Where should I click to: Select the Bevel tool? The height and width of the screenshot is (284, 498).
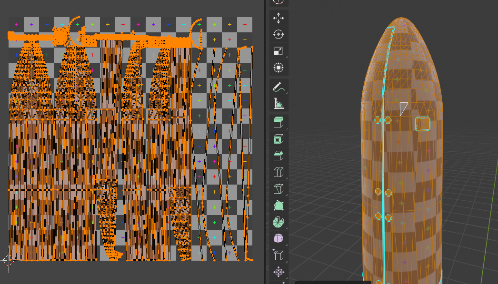279,156
